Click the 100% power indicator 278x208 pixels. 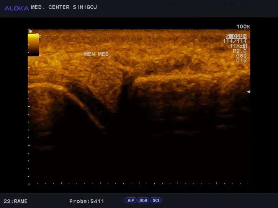pyautogui.click(x=243, y=27)
